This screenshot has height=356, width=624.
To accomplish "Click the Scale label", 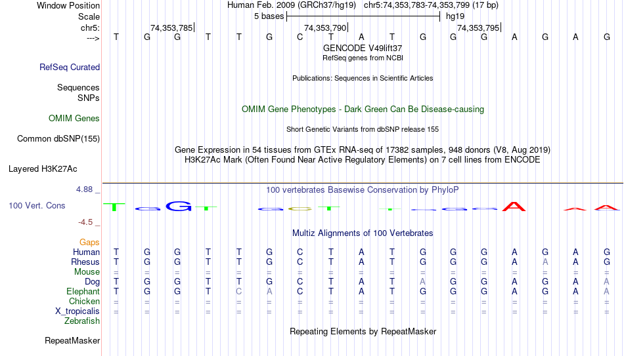I will [89, 16].
